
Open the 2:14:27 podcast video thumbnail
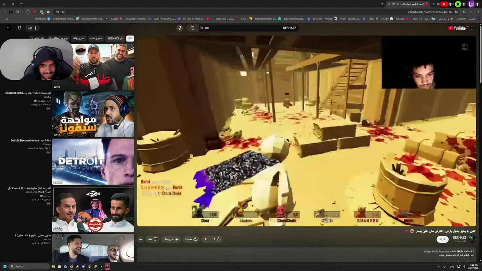(x=93, y=210)
